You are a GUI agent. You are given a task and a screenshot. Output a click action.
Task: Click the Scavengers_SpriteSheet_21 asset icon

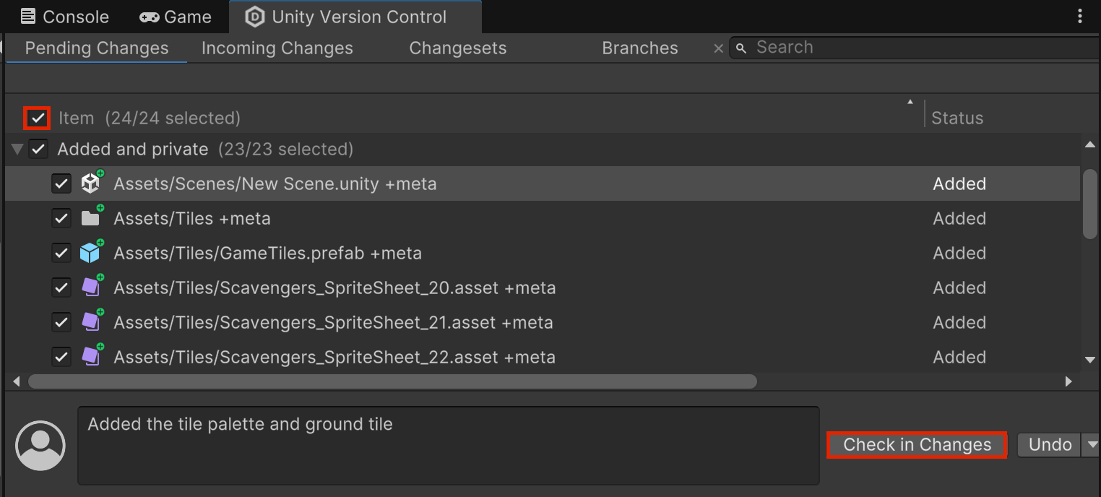click(91, 322)
